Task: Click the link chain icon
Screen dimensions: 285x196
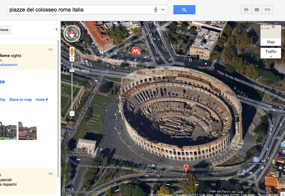Action: click(267, 10)
